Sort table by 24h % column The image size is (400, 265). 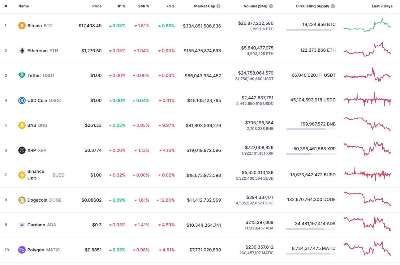[x=144, y=6]
